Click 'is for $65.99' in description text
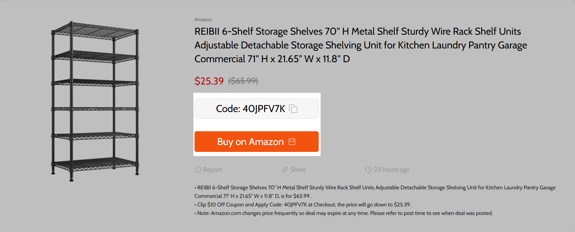The image size is (575, 232). click(x=295, y=196)
